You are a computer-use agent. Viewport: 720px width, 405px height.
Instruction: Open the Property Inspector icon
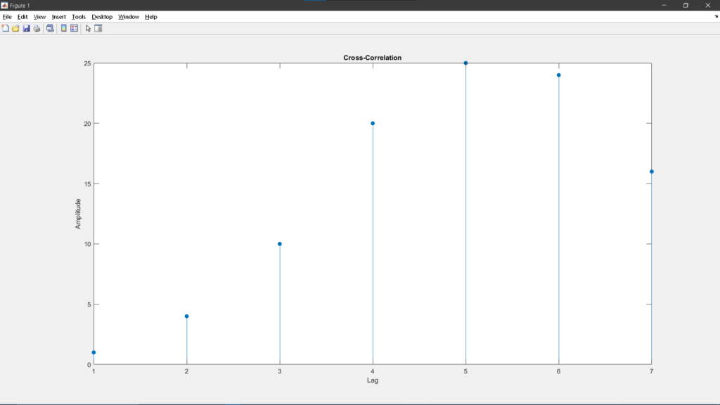[98, 28]
